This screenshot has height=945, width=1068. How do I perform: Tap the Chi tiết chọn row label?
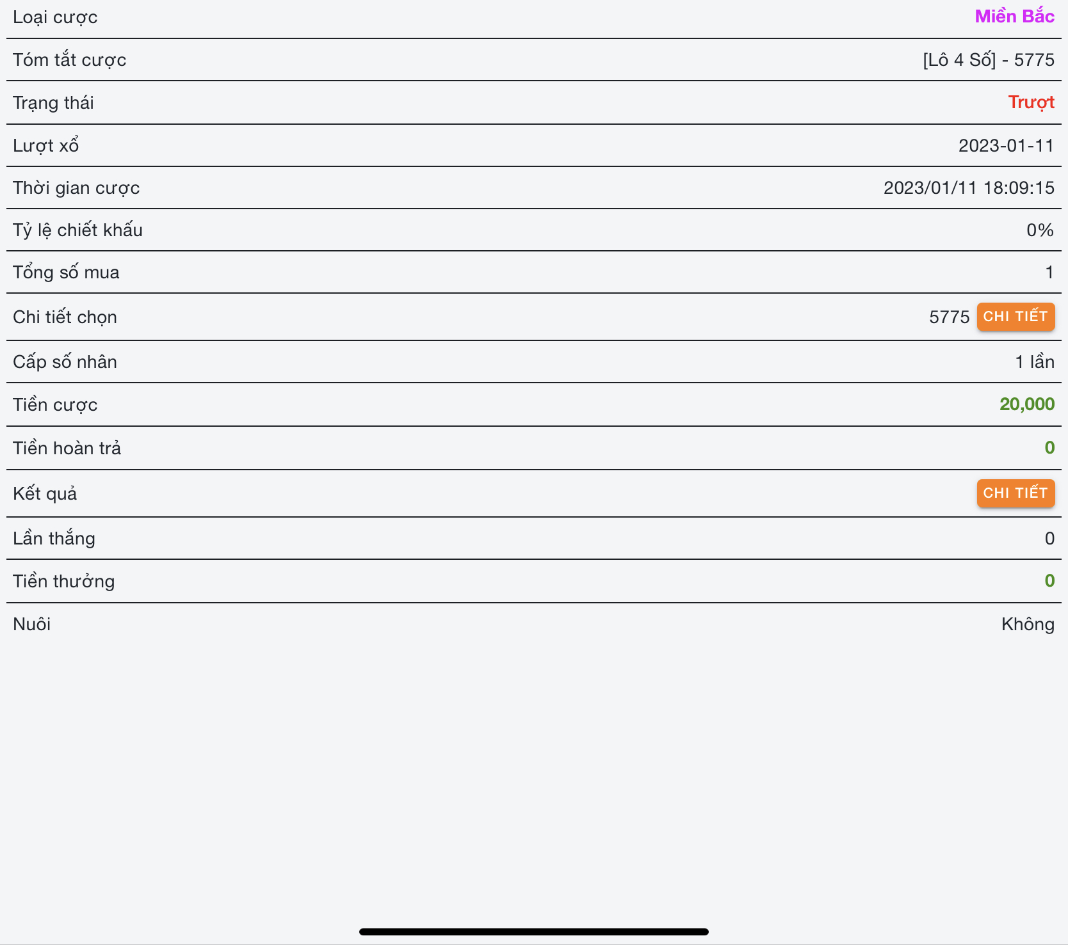tap(65, 317)
